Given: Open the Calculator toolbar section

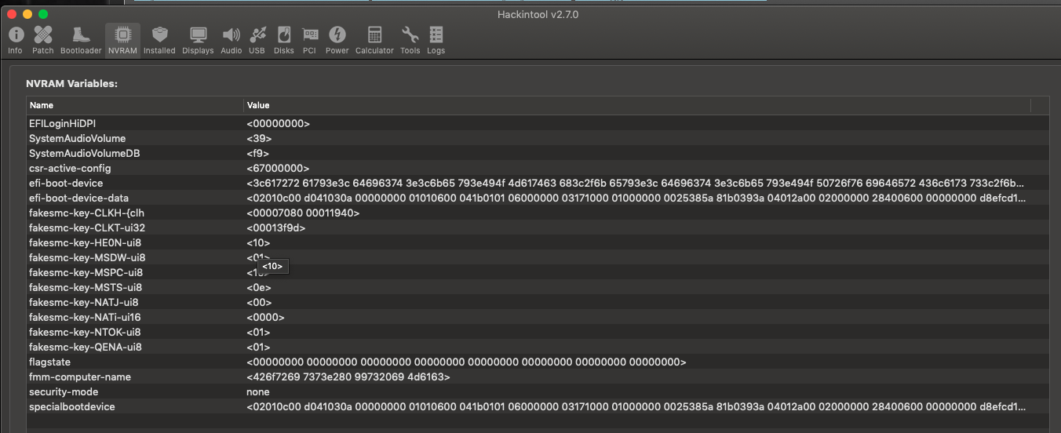Looking at the screenshot, I should [374, 40].
